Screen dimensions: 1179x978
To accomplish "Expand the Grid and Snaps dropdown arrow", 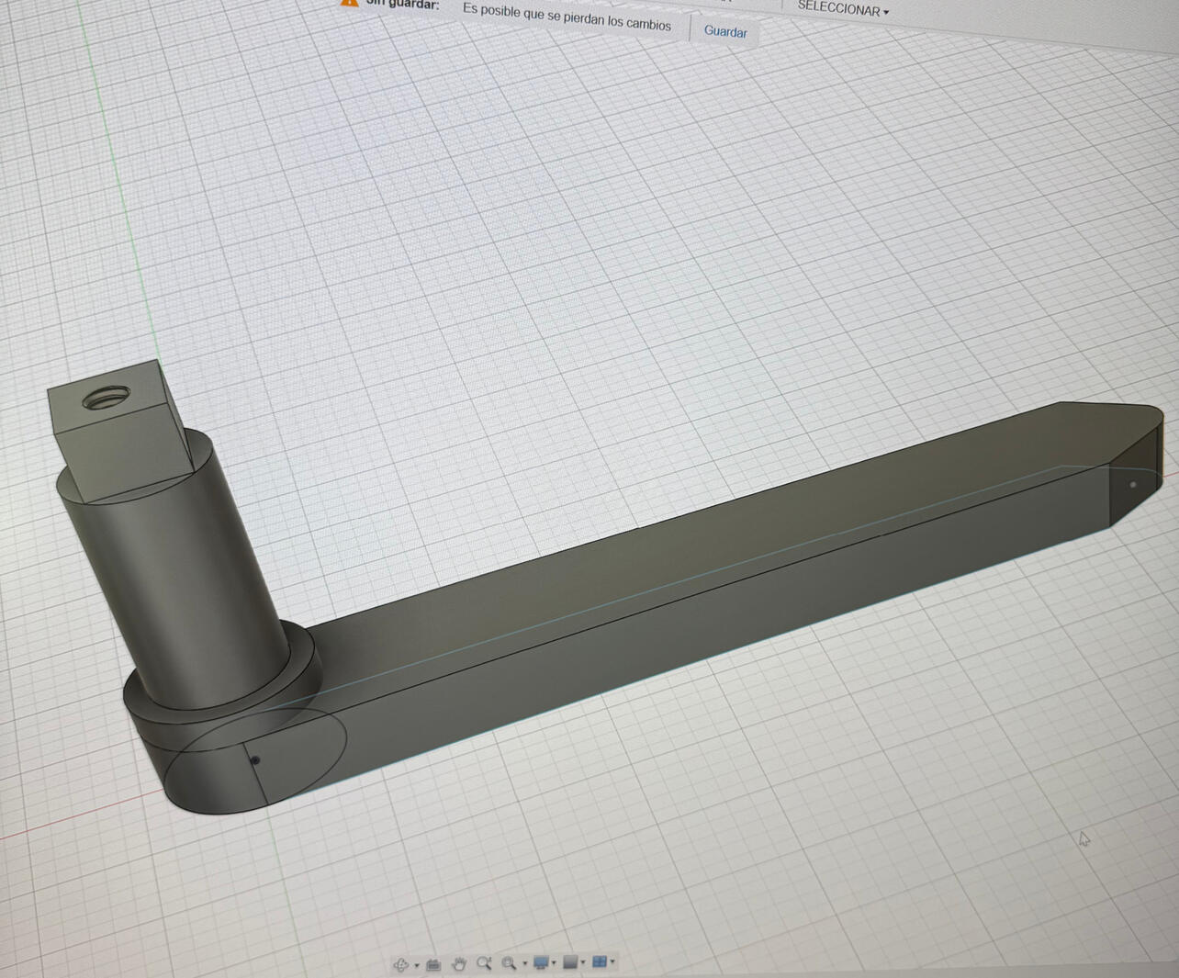I will pyautogui.click(x=583, y=962).
